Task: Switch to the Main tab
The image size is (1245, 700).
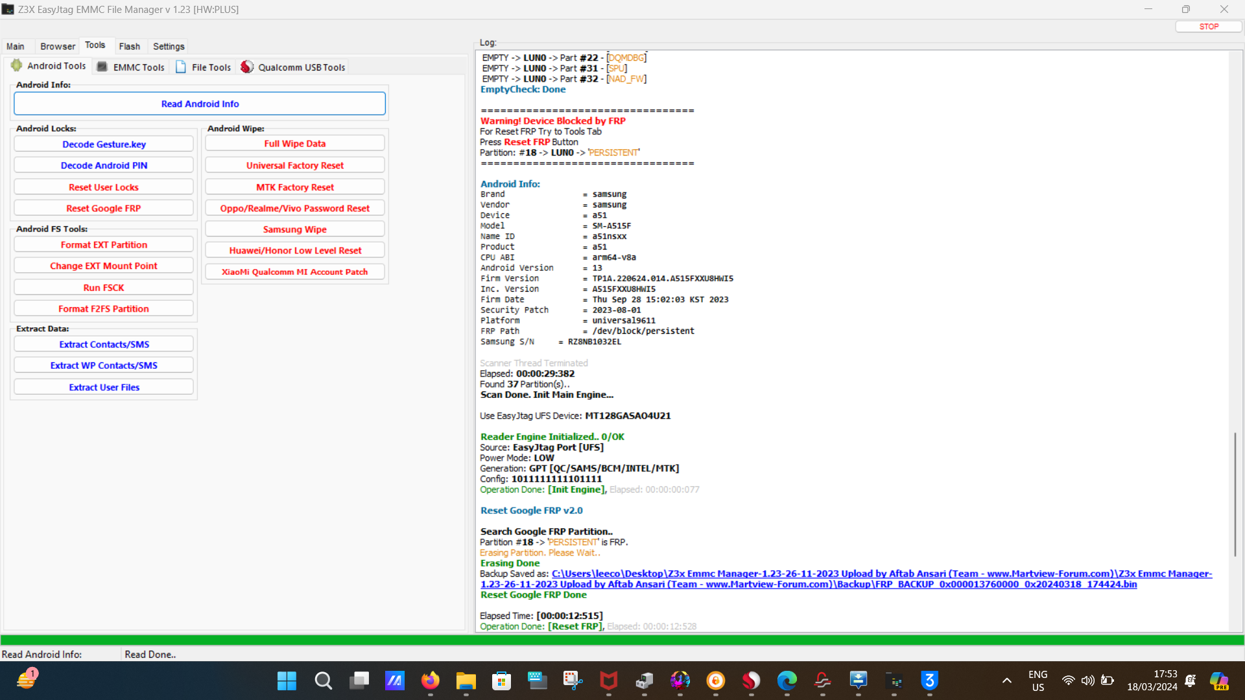Action: pos(16,47)
